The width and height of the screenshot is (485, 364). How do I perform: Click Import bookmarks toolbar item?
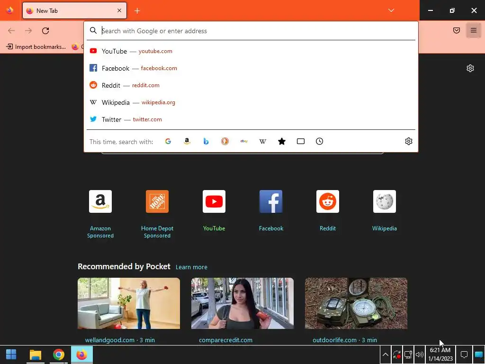click(36, 47)
